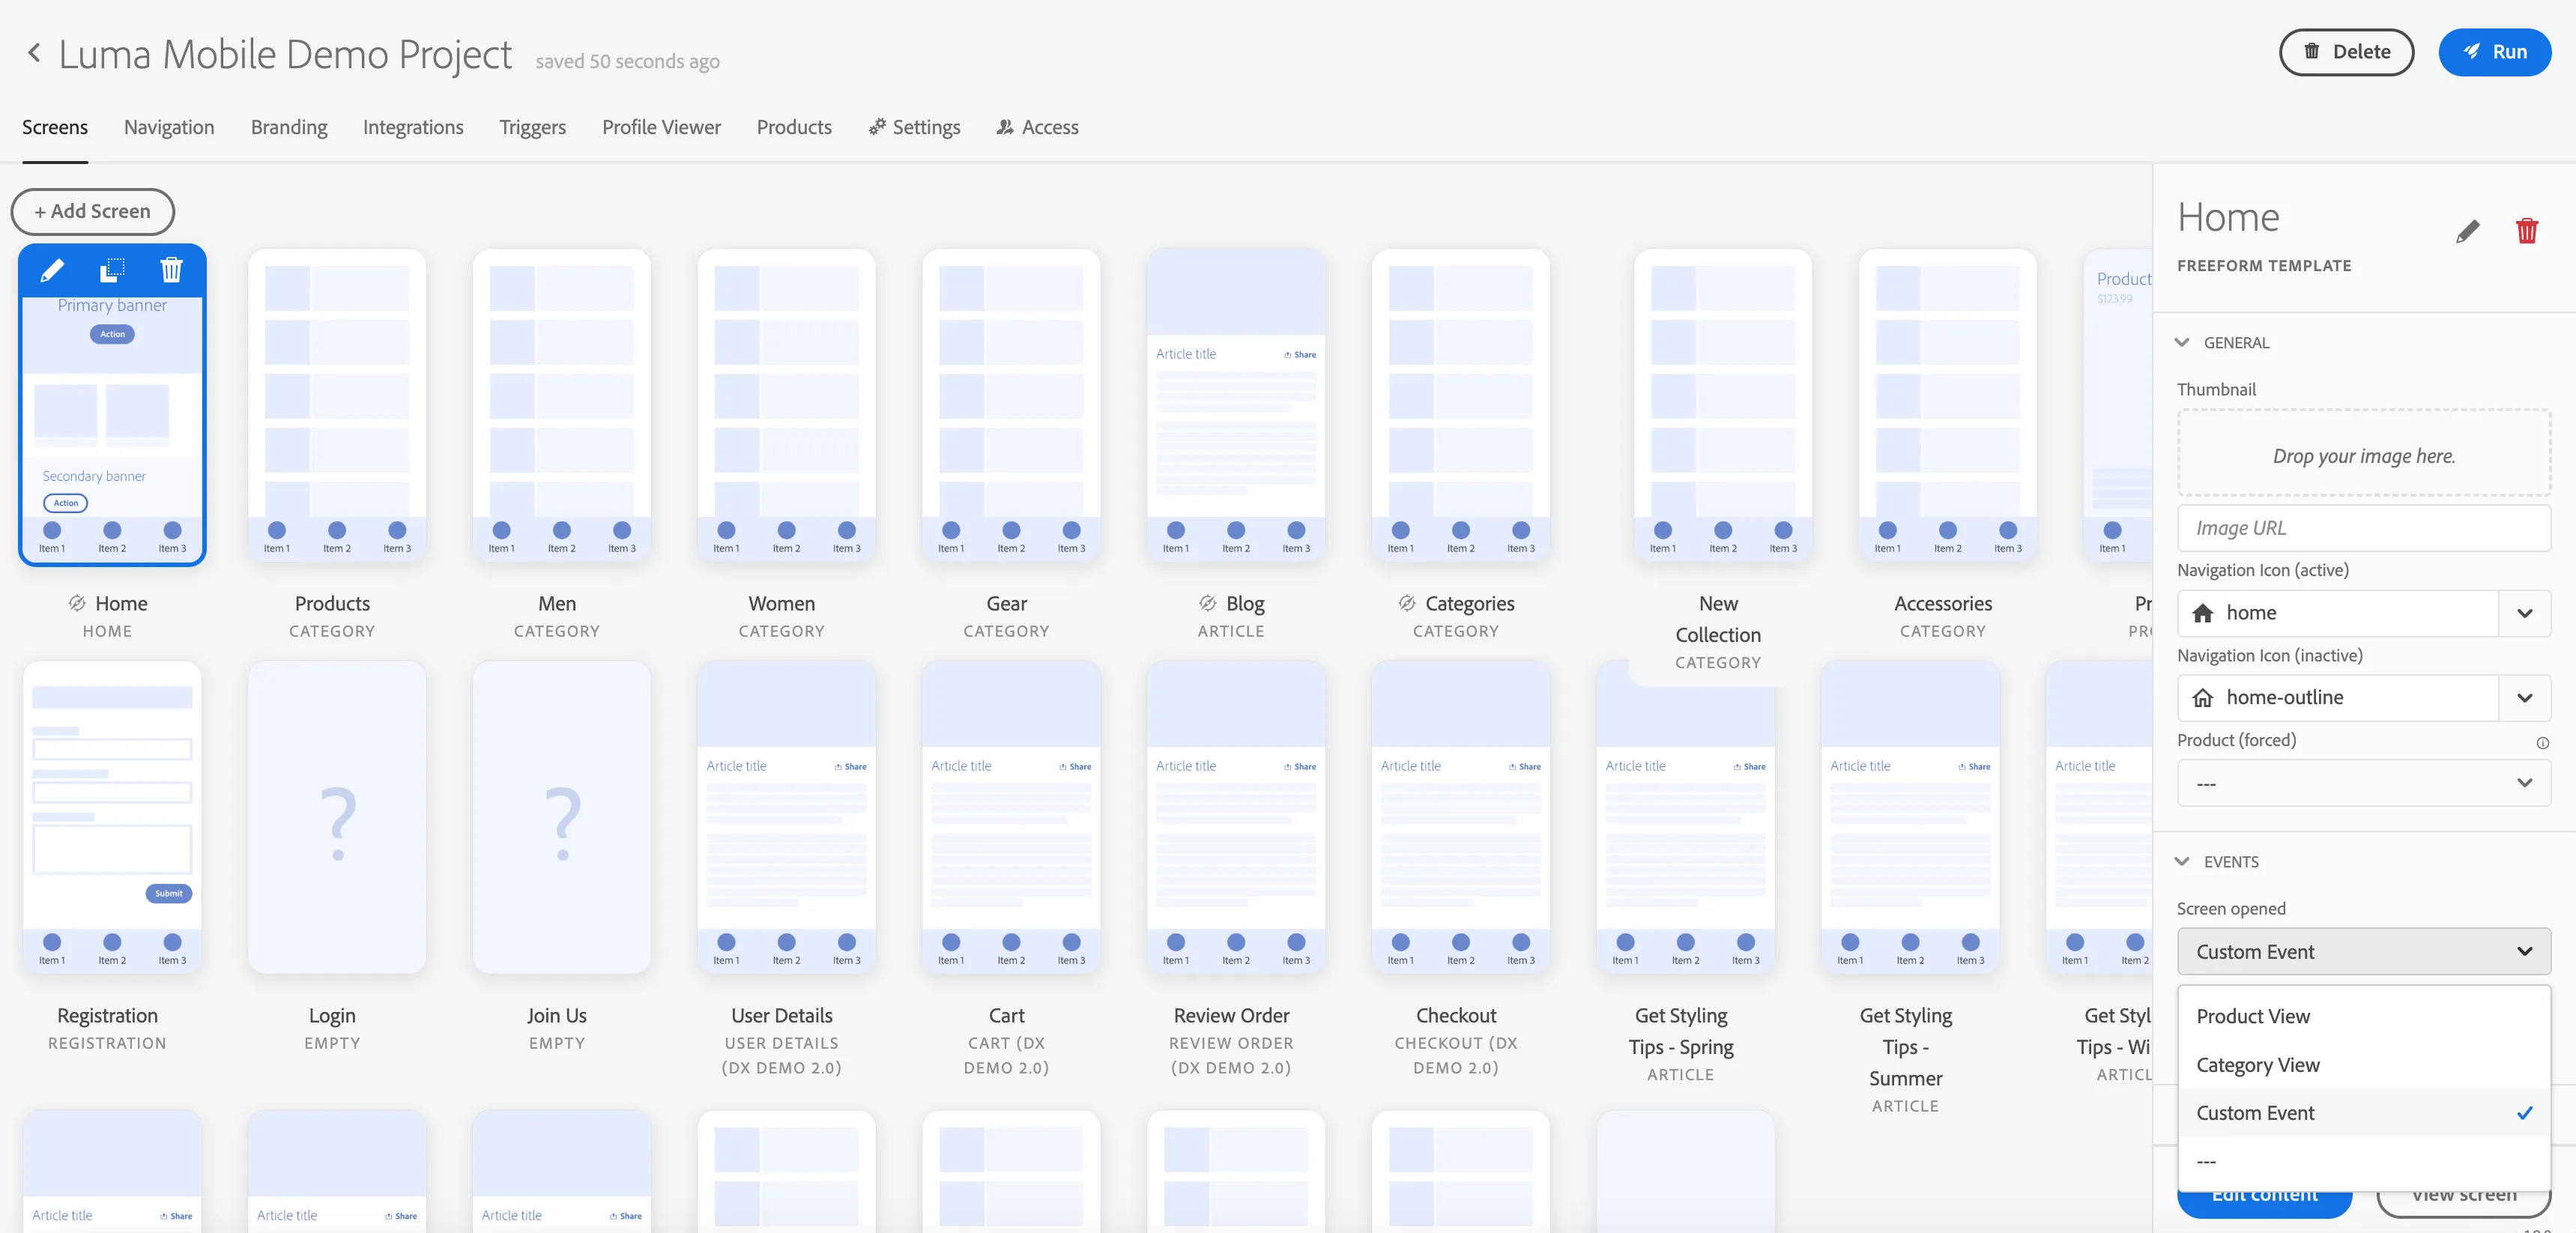Click the trash icon on Home screen card
Image resolution: width=2576 pixels, height=1233 pixels.
pos(171,270)
